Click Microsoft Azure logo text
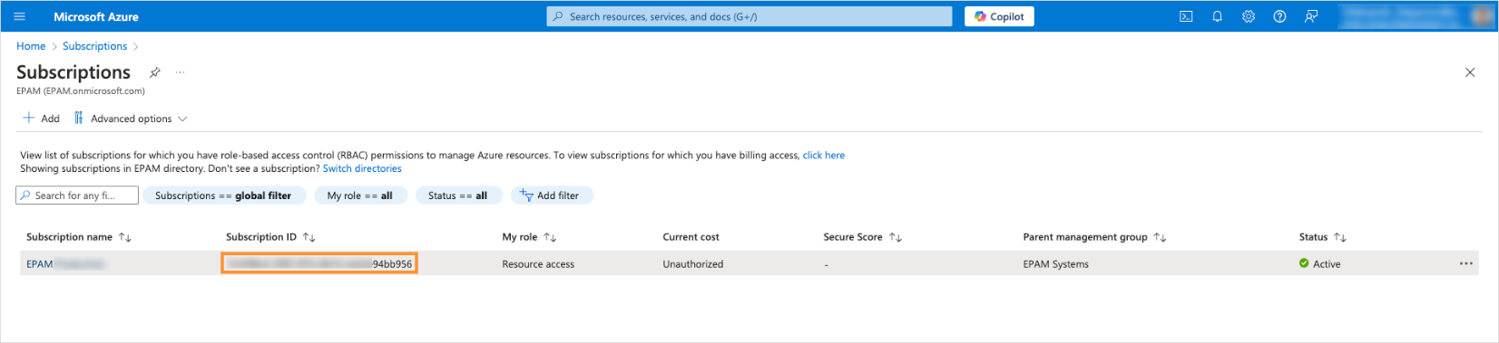1499x343 pixels. click(96, 16)
